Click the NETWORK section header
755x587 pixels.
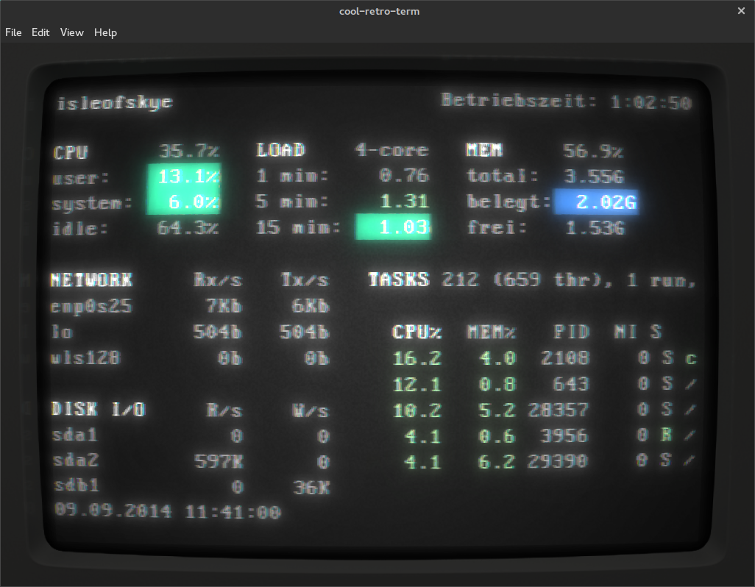click(91, 280)
